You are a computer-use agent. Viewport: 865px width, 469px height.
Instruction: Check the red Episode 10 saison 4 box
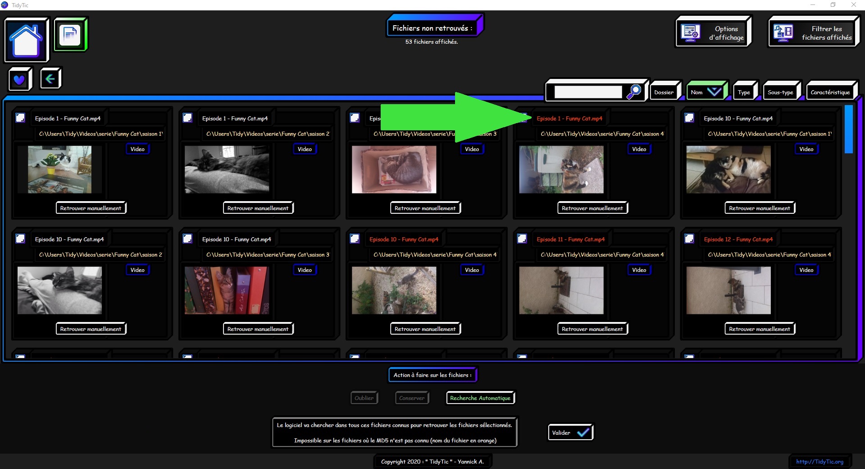(355, 239)
